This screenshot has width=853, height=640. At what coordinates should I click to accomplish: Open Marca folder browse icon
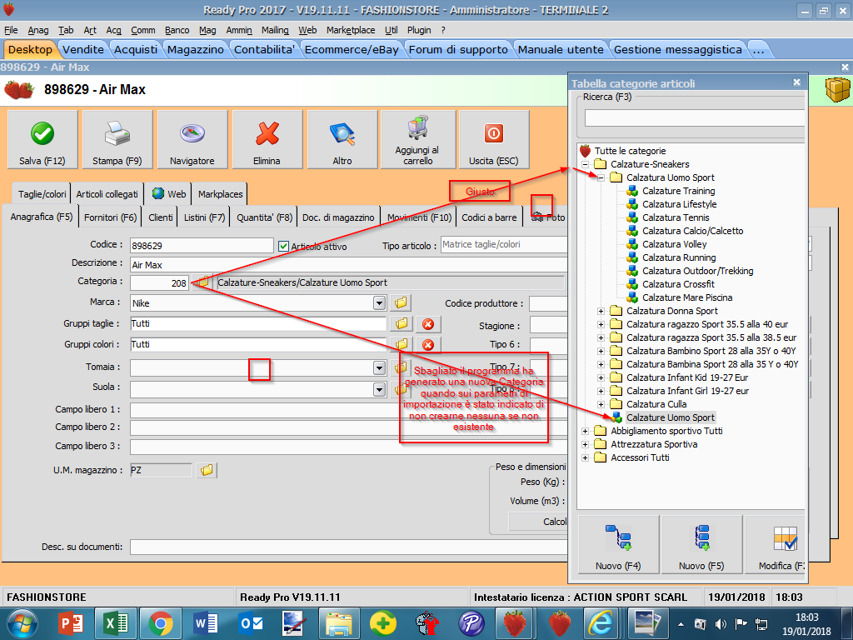(x=401, y=302)
